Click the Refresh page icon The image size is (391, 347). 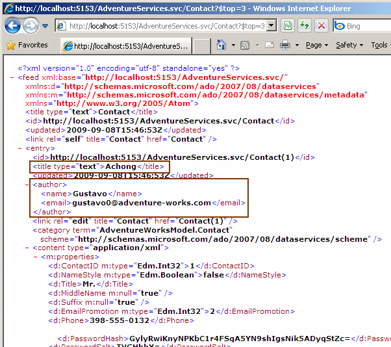[304, 26]
